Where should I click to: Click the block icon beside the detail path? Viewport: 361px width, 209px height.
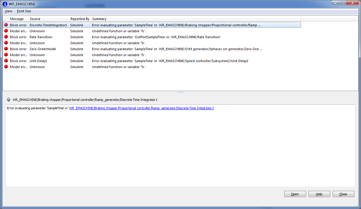(x=8, y=100)
